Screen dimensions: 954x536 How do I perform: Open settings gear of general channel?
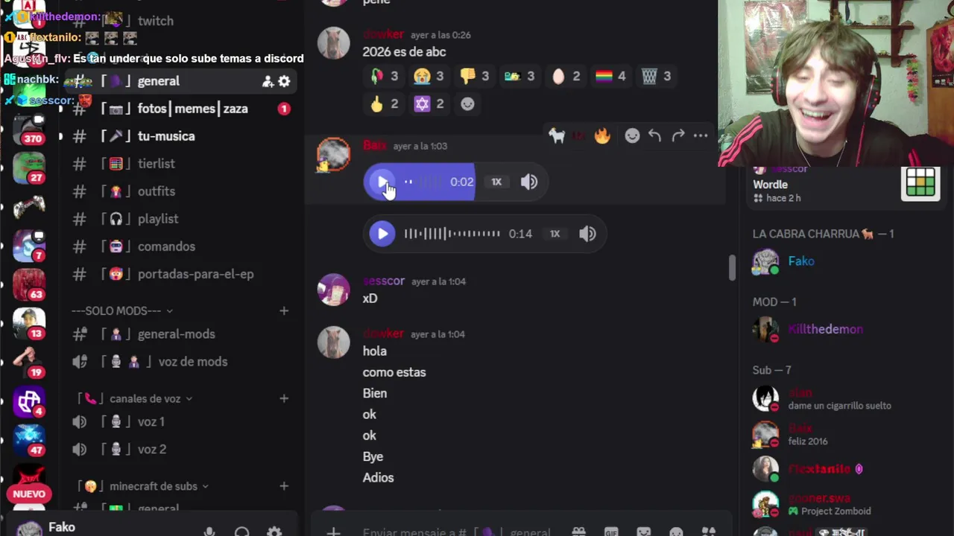pos(284,81)
